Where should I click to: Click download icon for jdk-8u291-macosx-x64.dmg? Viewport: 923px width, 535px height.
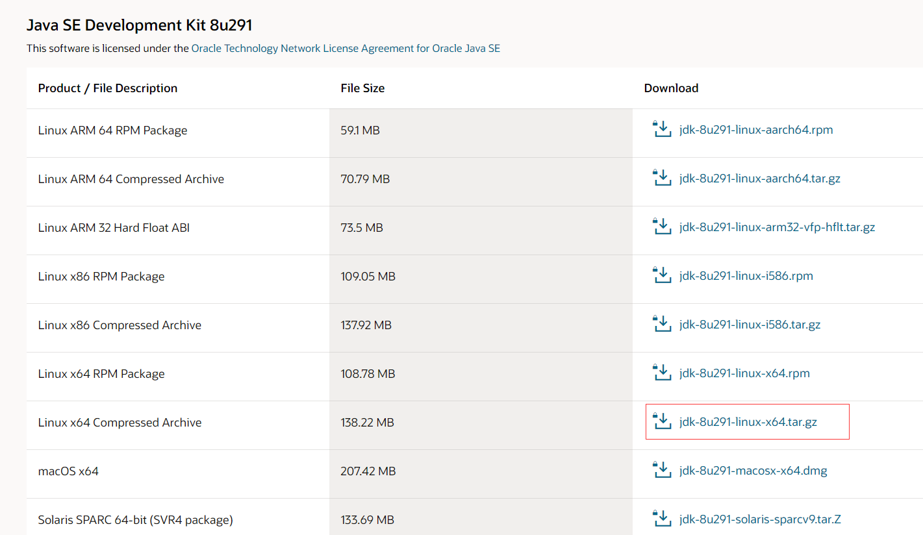click(x=661, y=470)
